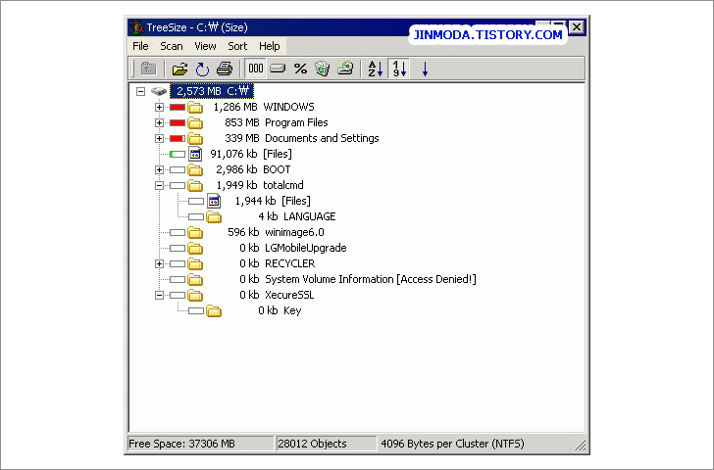714x470 pixels.
Task: Click the LANGUAGE folder icon
Action: click(x=214, y=216)
